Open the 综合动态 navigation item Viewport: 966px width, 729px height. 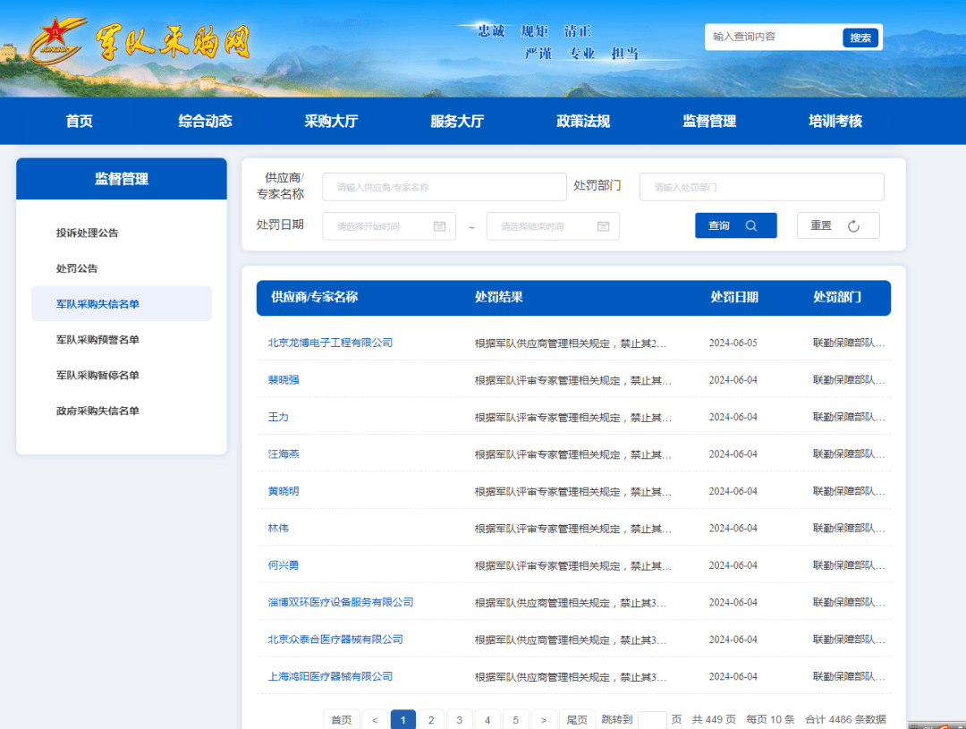pos(205,121)
